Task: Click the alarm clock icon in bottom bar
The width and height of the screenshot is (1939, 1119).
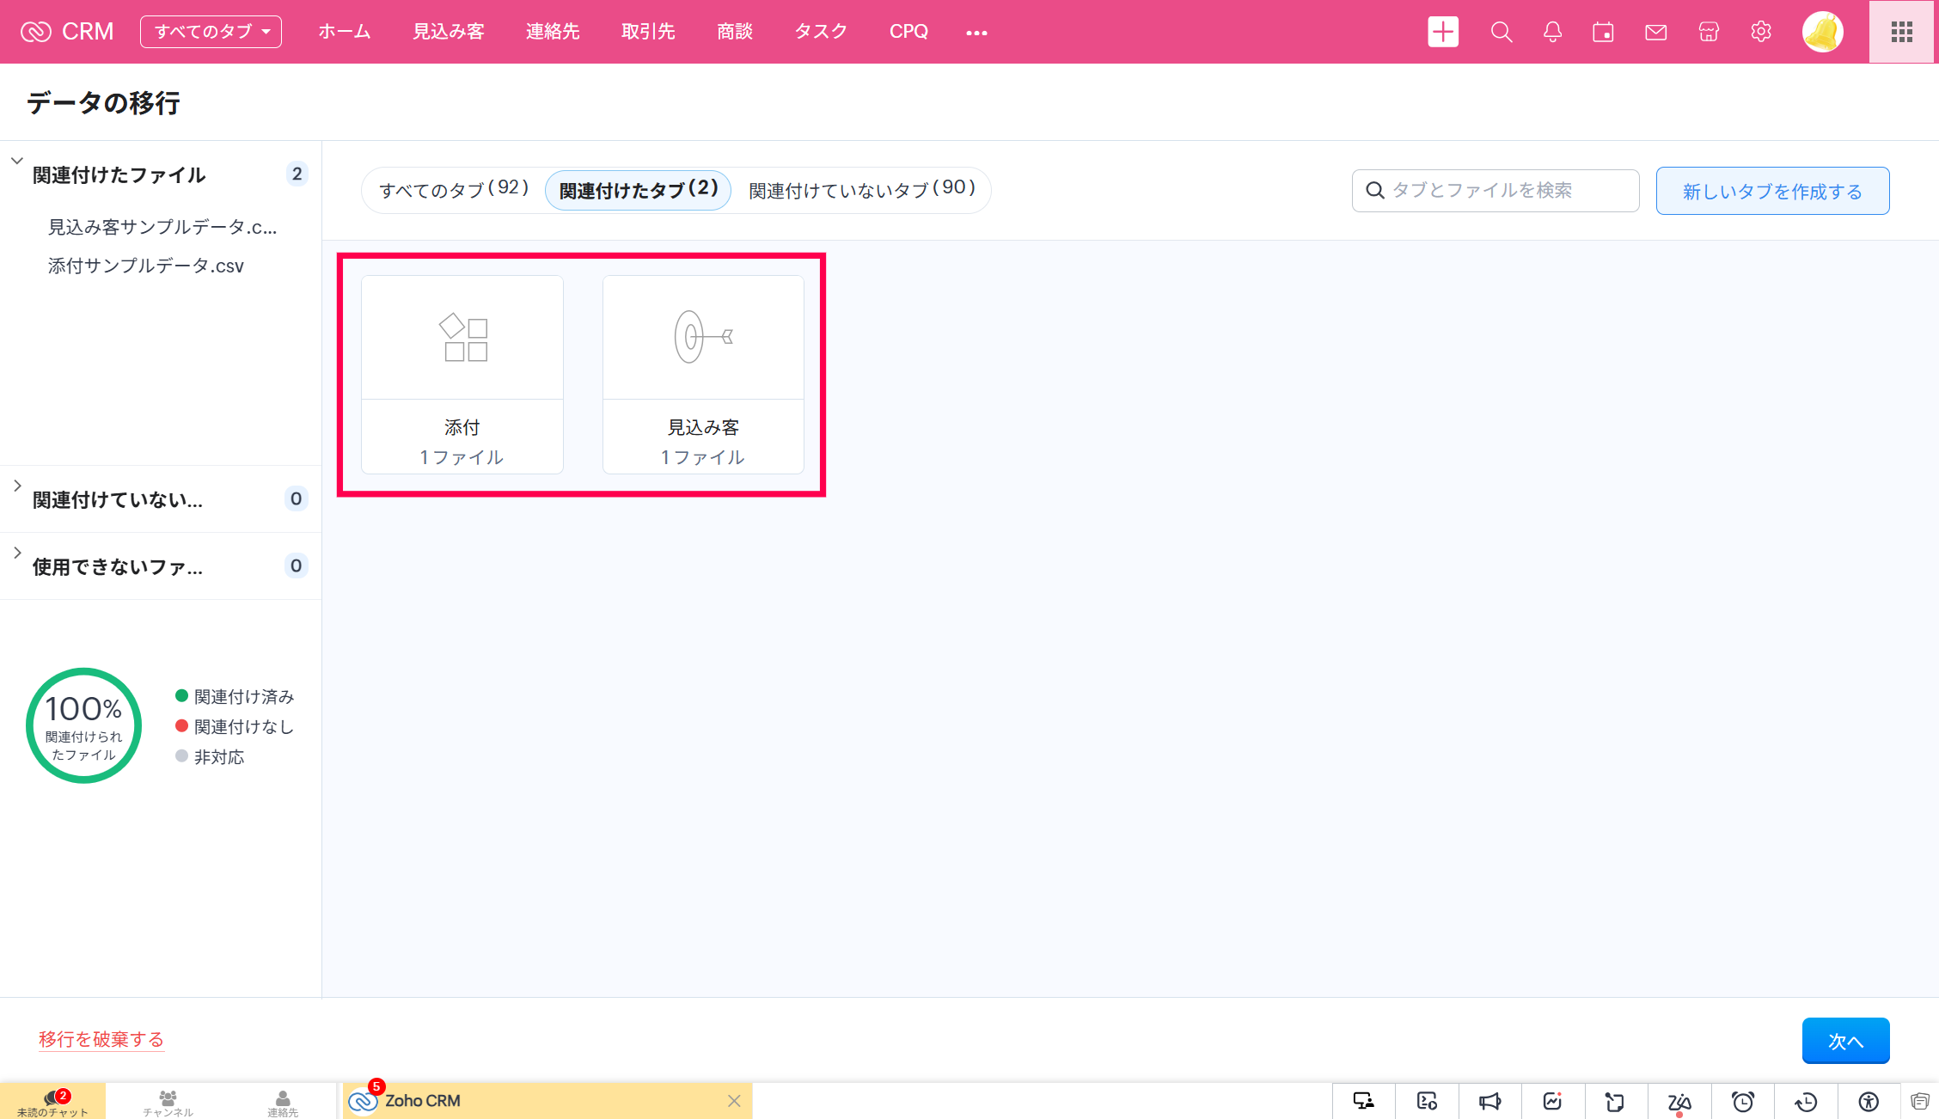Action: (x=1743, y=1101)
